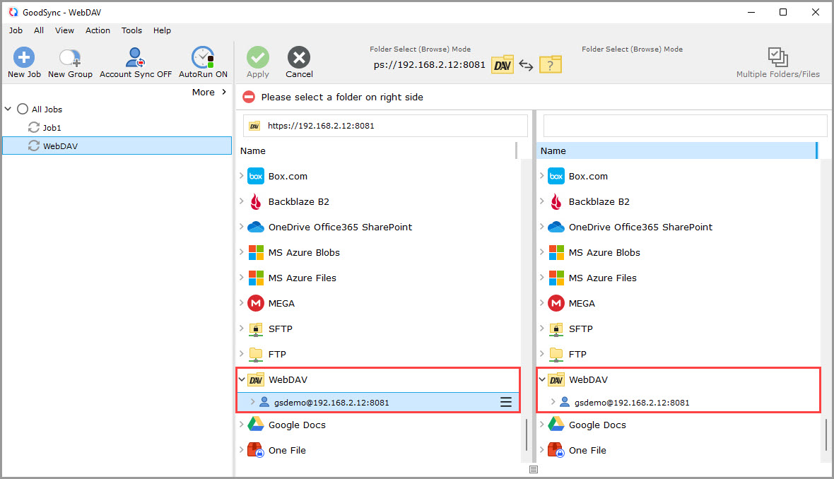Select Google Docs icon in left pane
The image size is (834, 479).
256,424
